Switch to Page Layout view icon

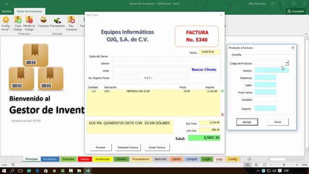coord(256,165)
